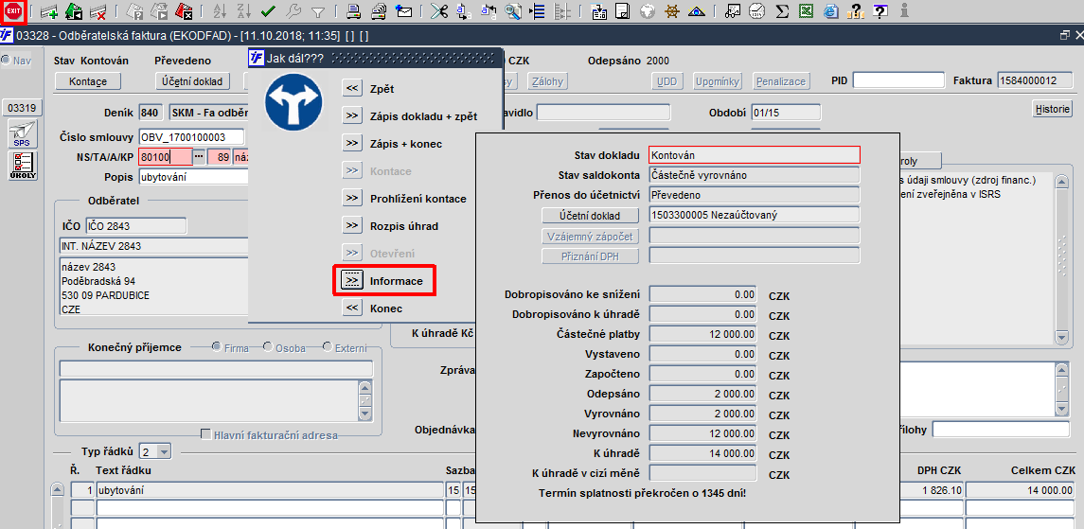
Task: Click the sort A-Z ascending icon
Action: (220, 11)
